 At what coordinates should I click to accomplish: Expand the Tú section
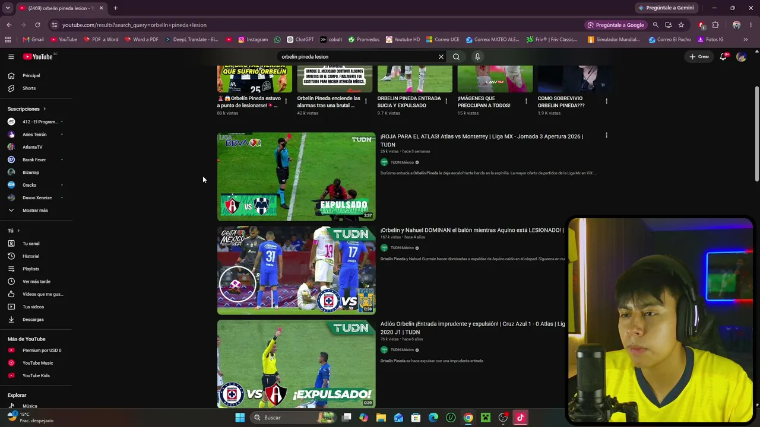click(x=14, y=231)
